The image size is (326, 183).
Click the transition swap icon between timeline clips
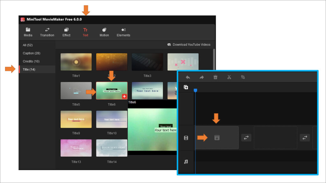click(x=246, y=137)
